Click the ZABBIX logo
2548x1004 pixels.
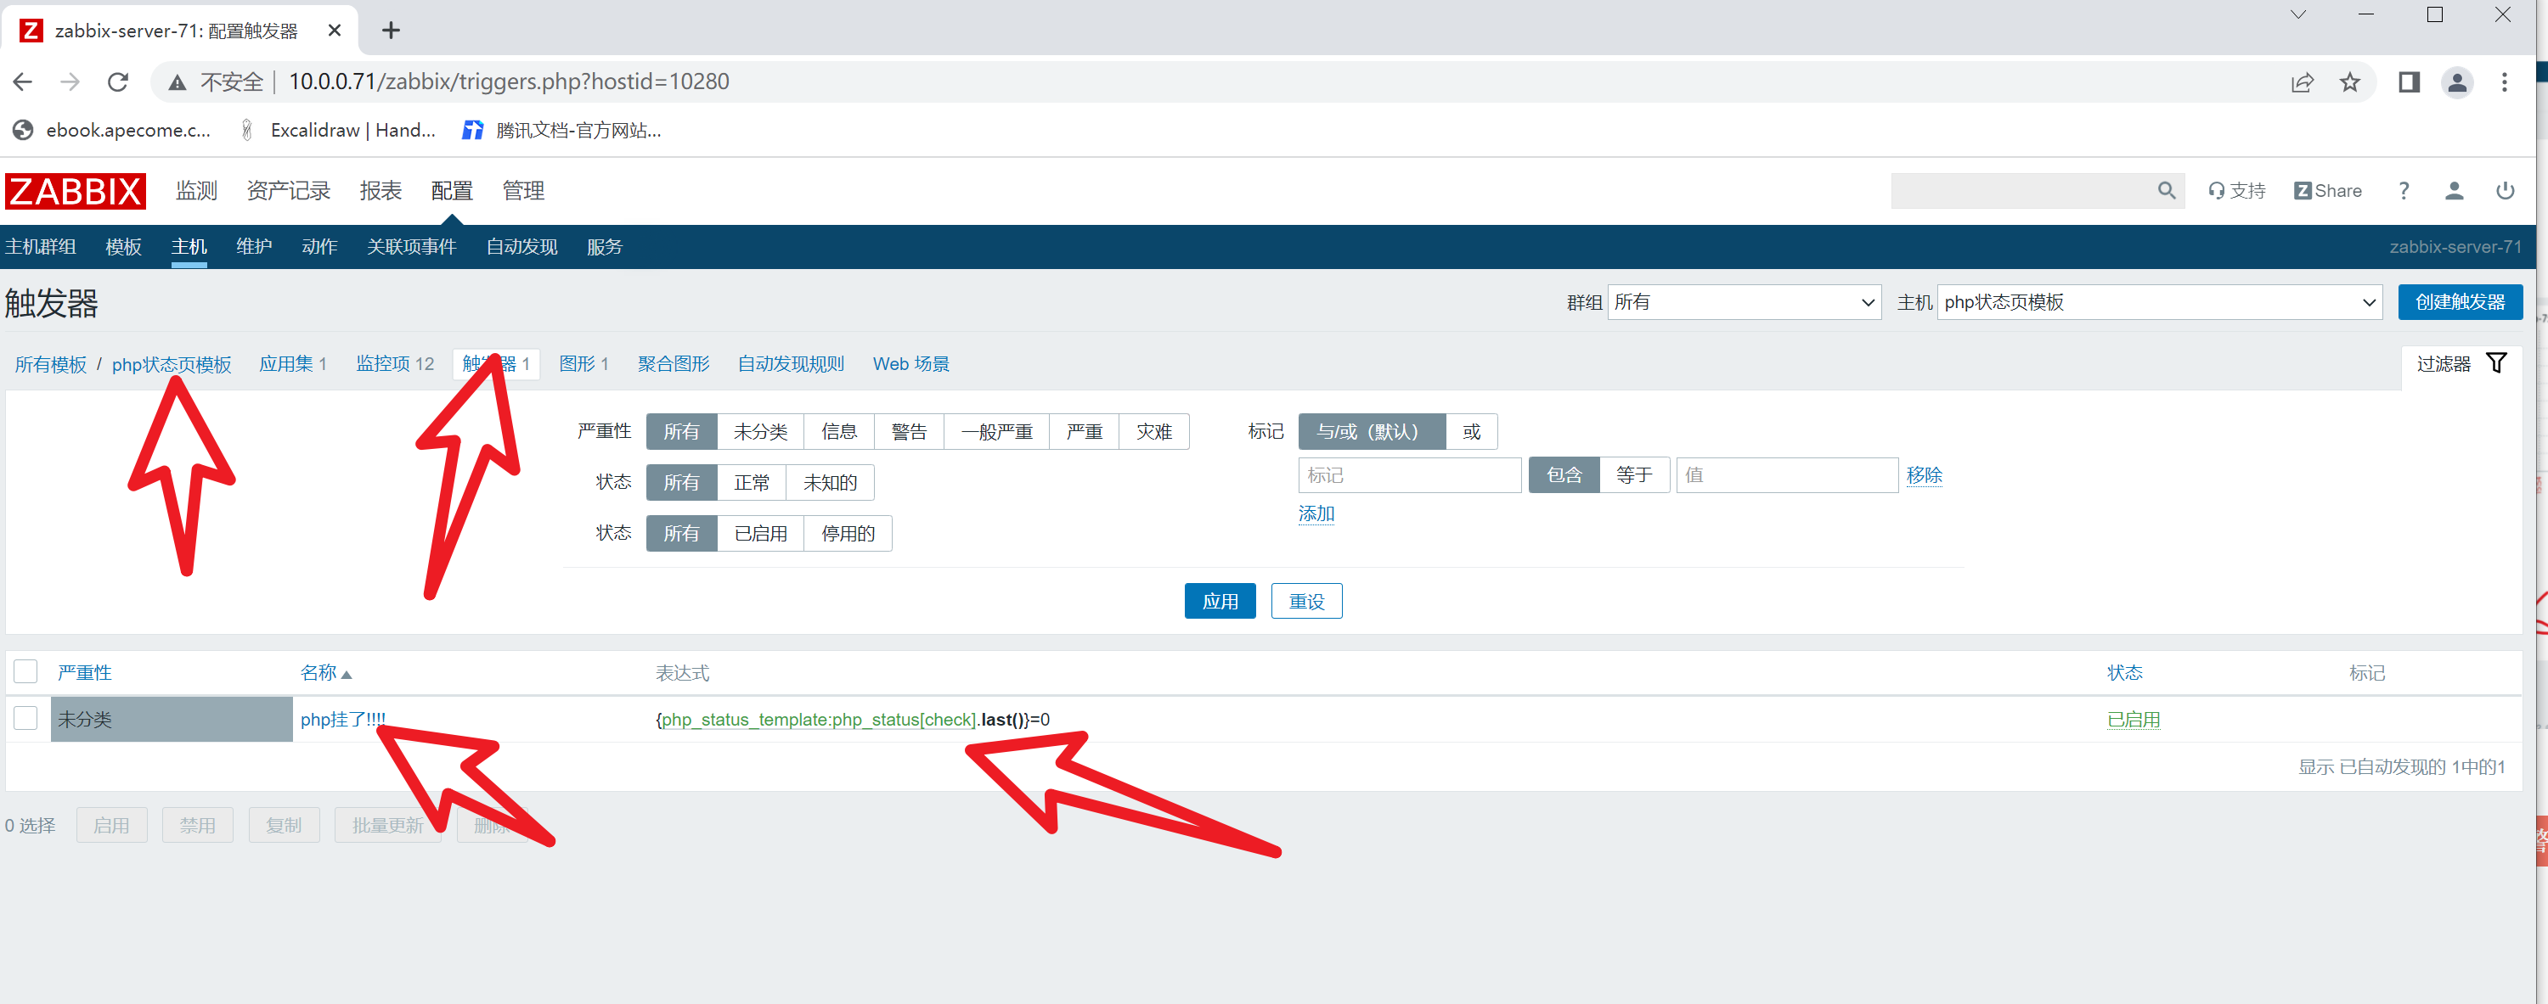click(76, 191)
